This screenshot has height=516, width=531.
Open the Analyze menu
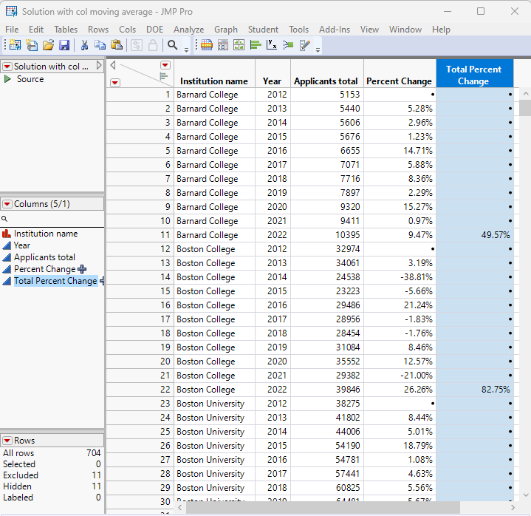point(188,30)
